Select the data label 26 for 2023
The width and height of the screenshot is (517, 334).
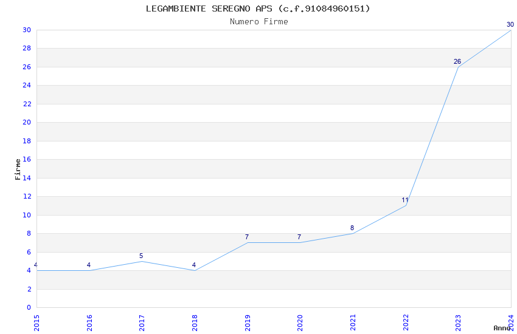tap(457, 61)
